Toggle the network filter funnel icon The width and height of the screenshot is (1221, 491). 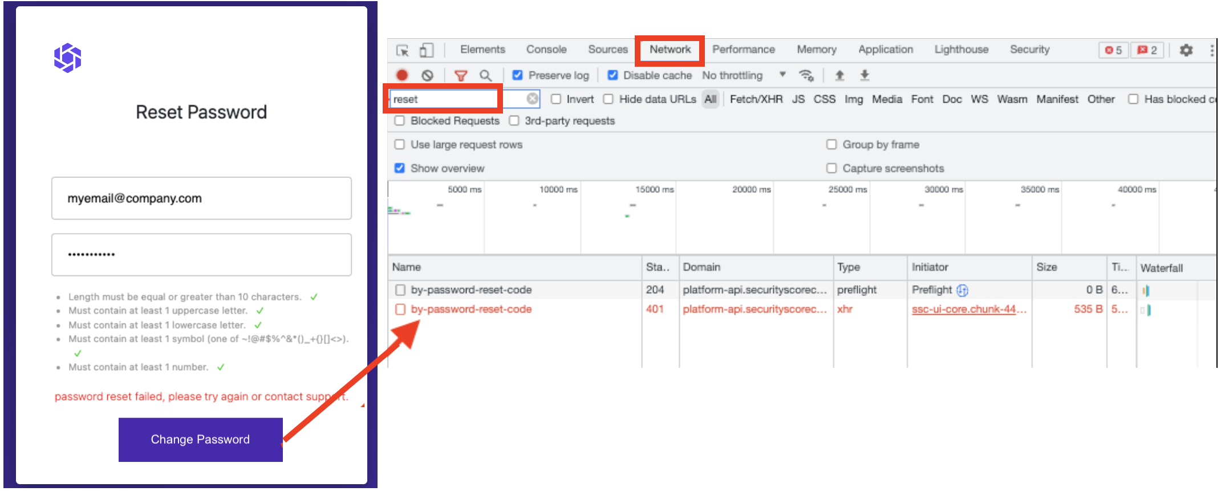[x=461, y=75]
